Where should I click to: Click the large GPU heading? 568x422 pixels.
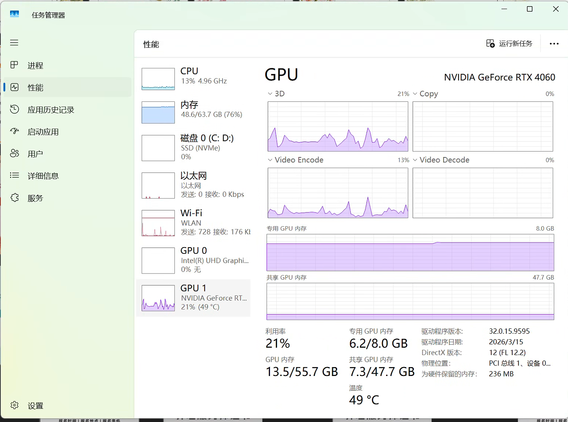click(x=281, y=75)
